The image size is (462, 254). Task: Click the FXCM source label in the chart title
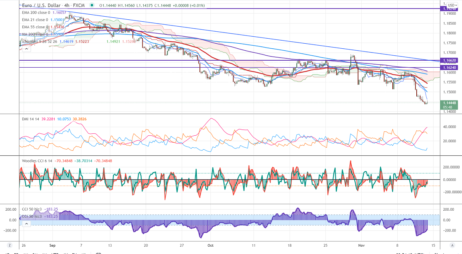79,5
